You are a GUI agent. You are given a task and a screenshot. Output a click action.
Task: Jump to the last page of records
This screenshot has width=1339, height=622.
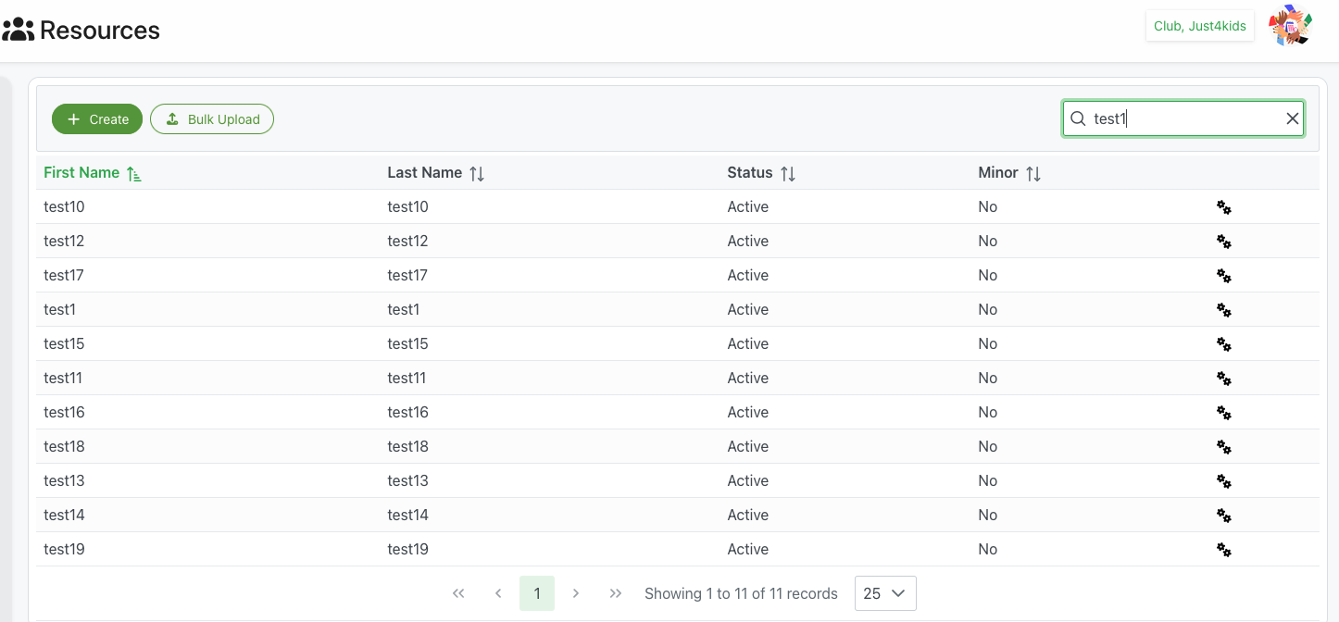pos(615,593)
